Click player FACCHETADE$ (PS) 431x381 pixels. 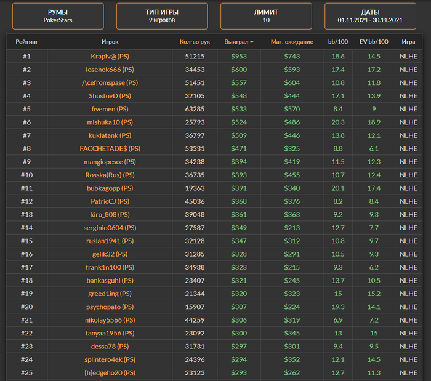point(110,149)
